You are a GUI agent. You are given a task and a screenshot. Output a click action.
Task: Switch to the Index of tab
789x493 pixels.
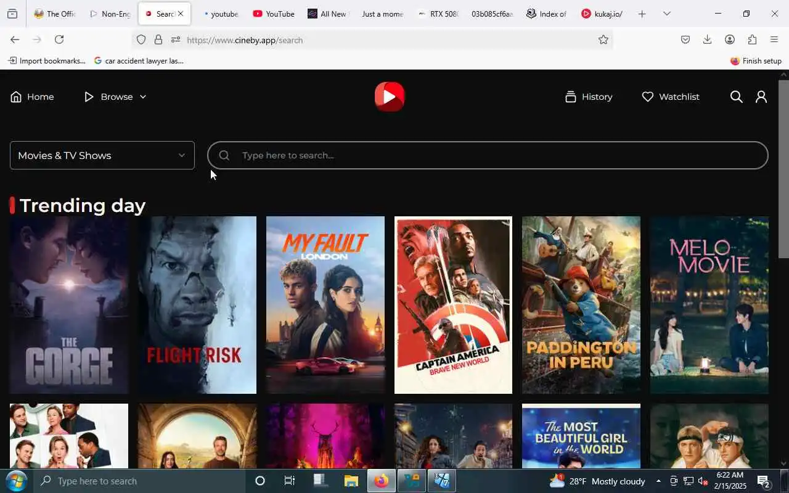[x=547, y=14]
